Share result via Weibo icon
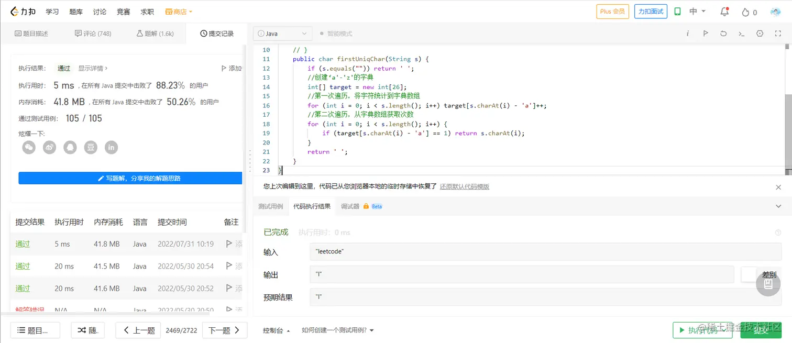The height and width of the screenshot is (343, 792). 50,148
